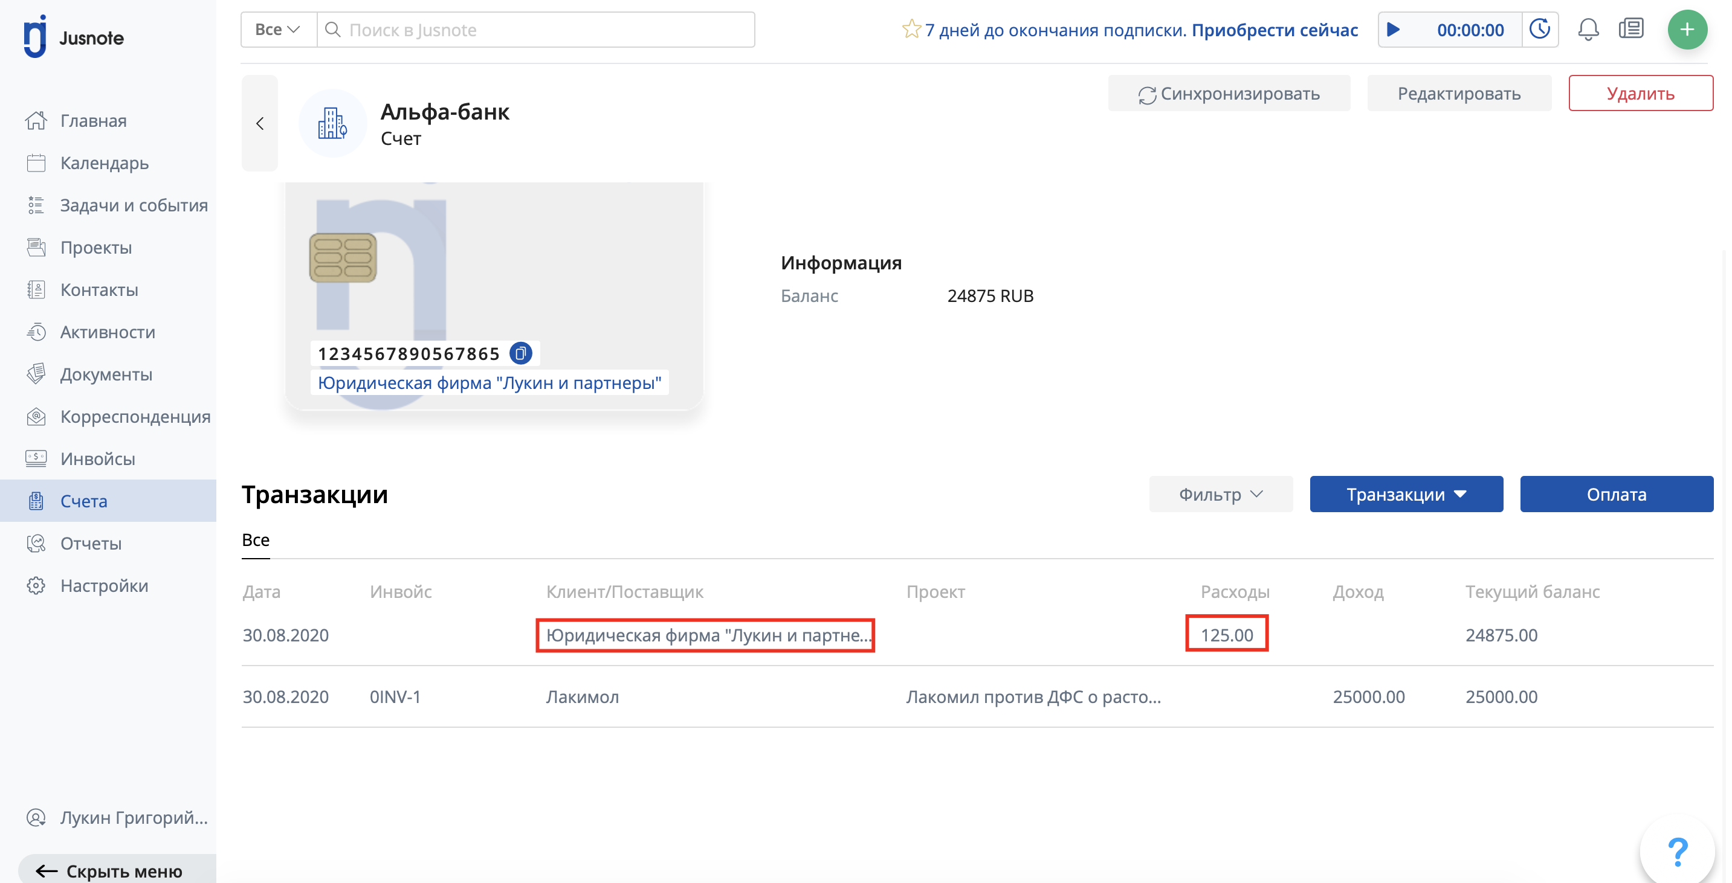
Task: Open Главная in the sidebar
Action: tap(93, 120)
